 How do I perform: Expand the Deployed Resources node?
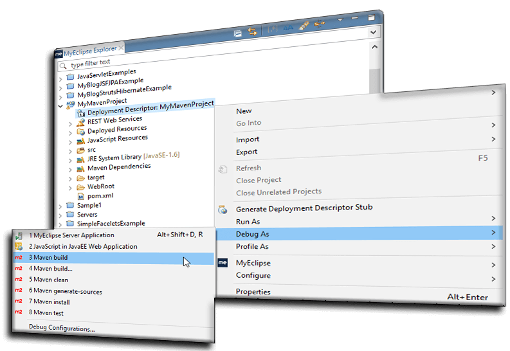70,133
